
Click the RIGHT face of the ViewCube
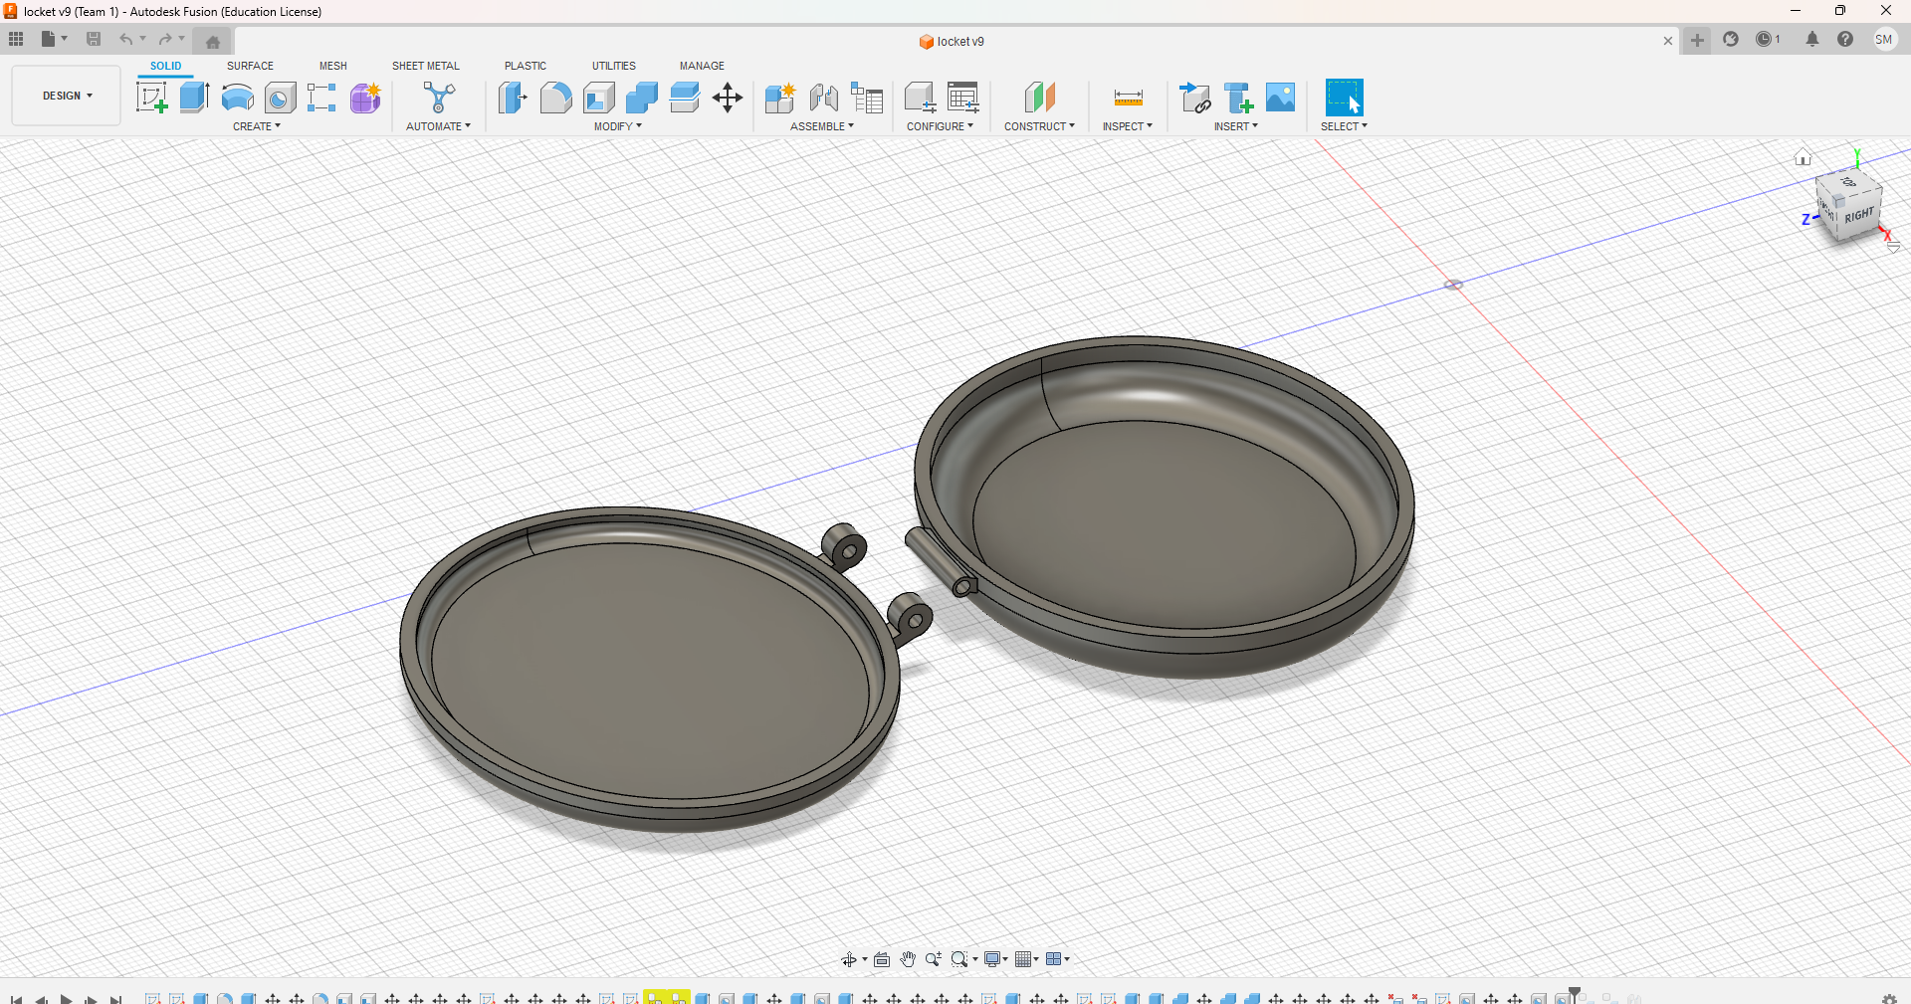pyautogui.click(x=1858, y=216)
